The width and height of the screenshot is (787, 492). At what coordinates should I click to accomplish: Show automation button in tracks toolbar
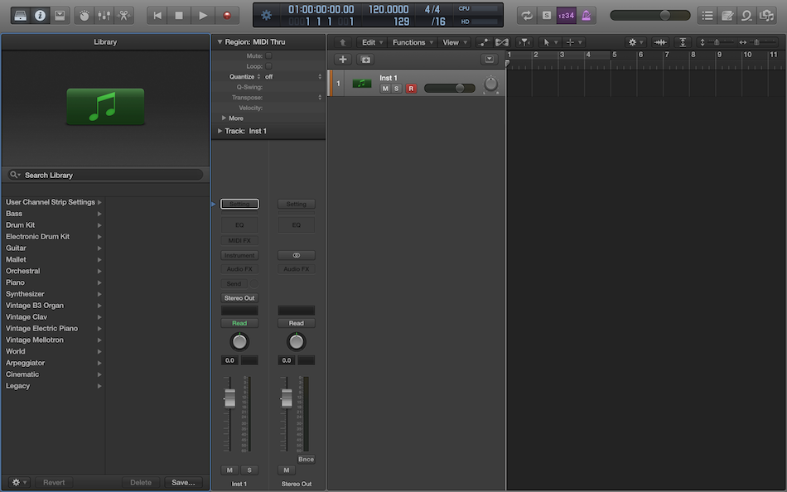[484, 42]
